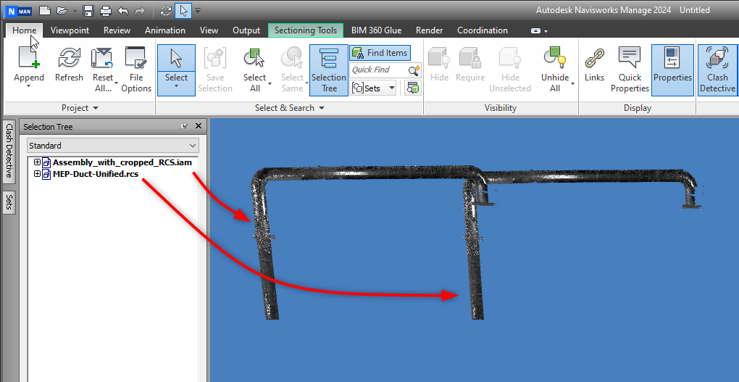Open the Unhide All dropdown arrow
Image resolution: width=739 pixels, height=382 pixels.
(572, 83)
